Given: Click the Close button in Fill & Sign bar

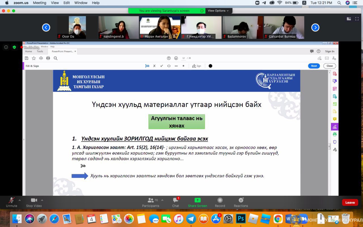Looking at the screenshot, I should (x=330, y=66).
